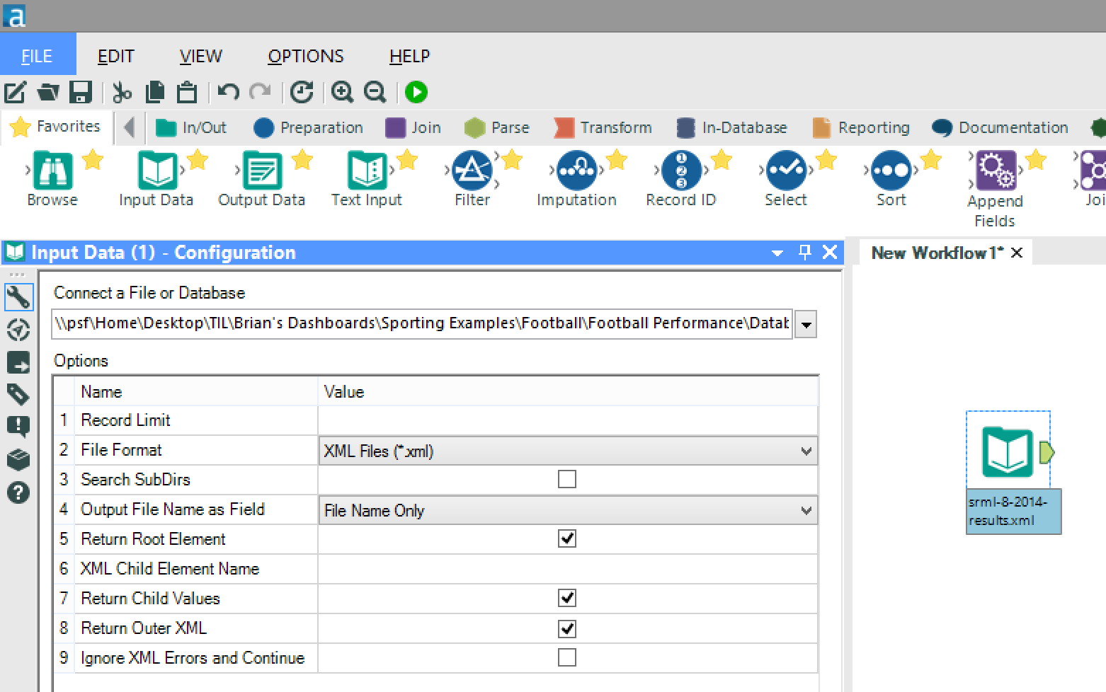Run the workflow with green play button
1106x692 pixels.
tap(416, 92)
